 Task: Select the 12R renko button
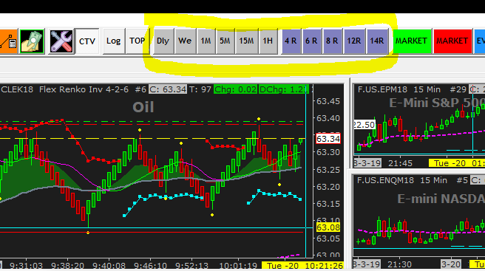[x=354, y=41]
